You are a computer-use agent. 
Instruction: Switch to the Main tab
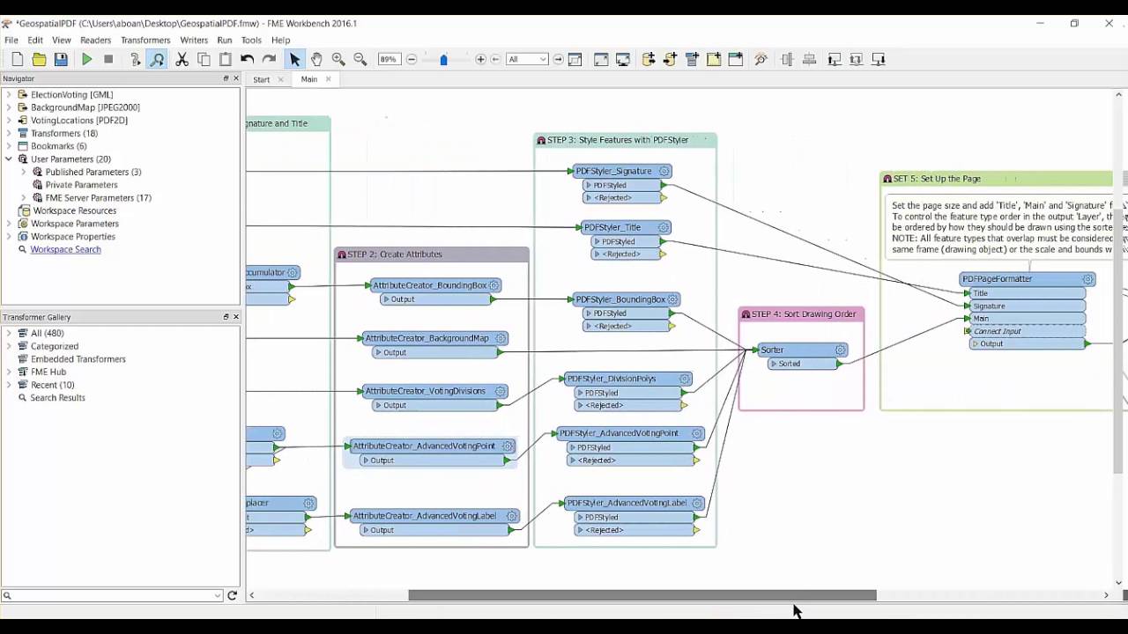[308, 79]
